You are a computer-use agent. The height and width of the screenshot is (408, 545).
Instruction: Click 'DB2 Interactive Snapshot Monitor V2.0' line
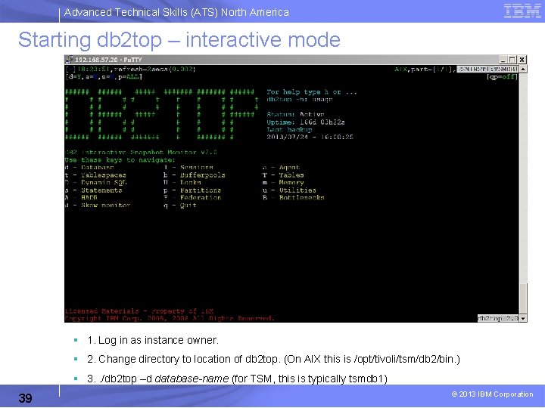tap(141, 153)
